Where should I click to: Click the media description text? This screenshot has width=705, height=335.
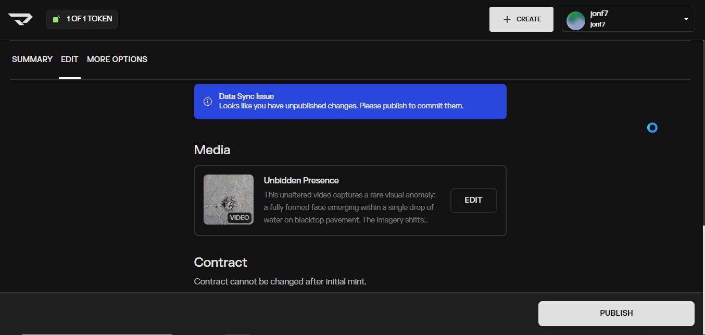349,207
